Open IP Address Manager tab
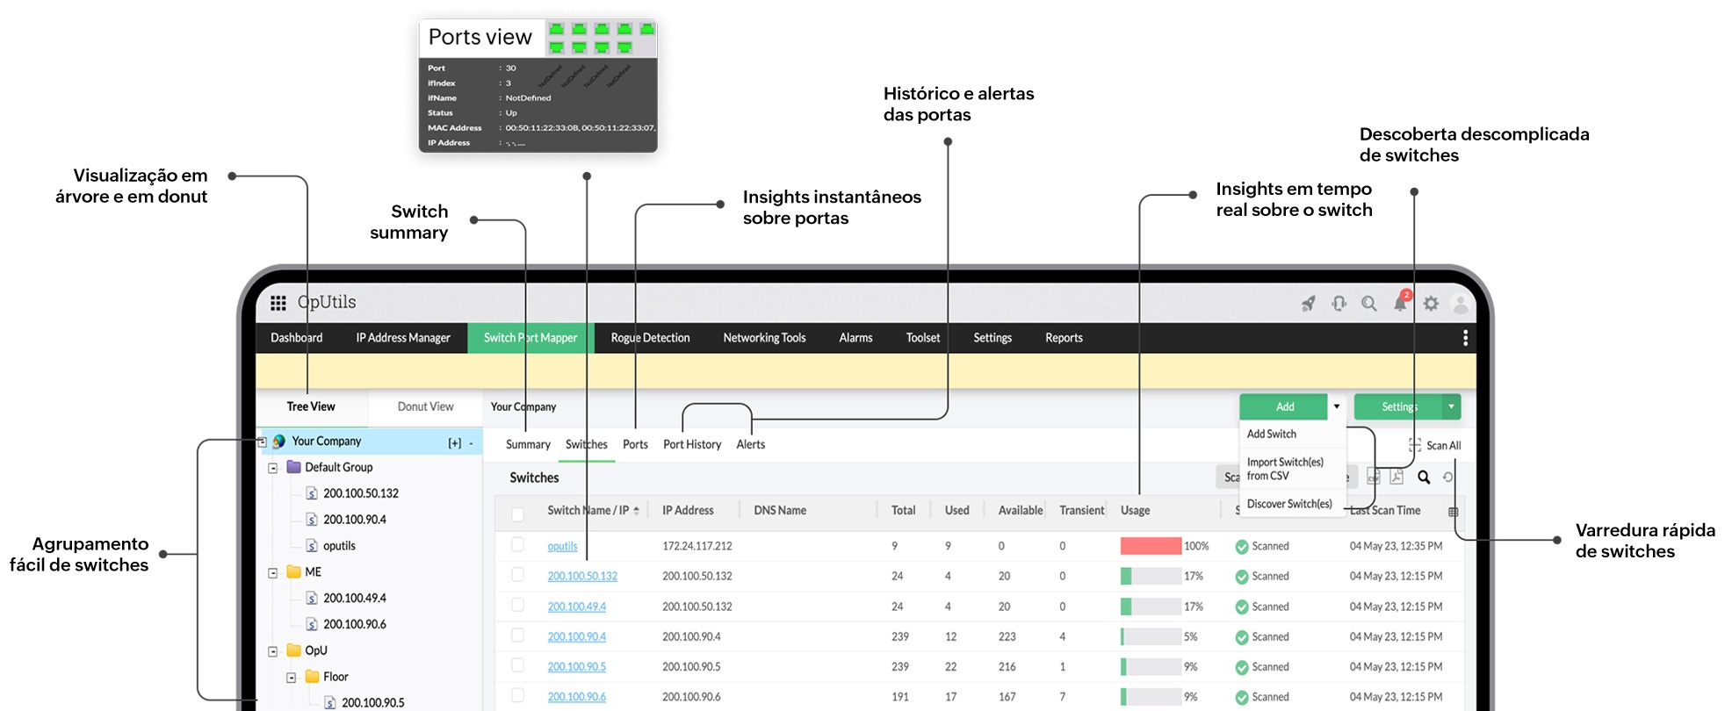Viewport: 1725px width, 711px height. pyautogui.click(x=403, y=338)
